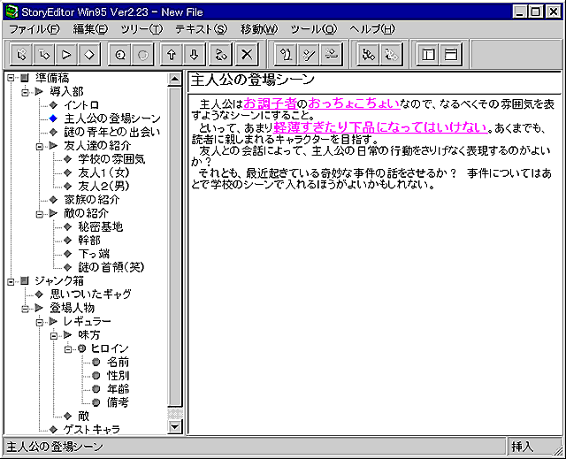Collapse the 味方 branch
The width and height of the screenshot is (566, 459).
point(54,335)
